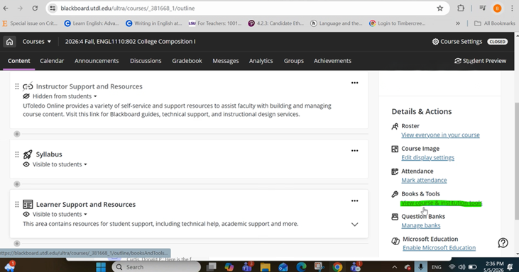This screenshot has height=272, width=519.
Task: Click the hidden eye icon on Instructor Support
Action: tap(26, 96)
